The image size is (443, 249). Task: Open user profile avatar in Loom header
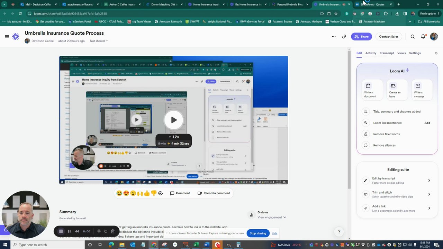click(x=434, y=36)
